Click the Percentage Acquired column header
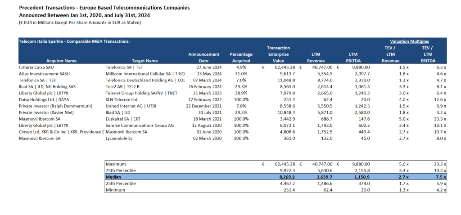 241,57
